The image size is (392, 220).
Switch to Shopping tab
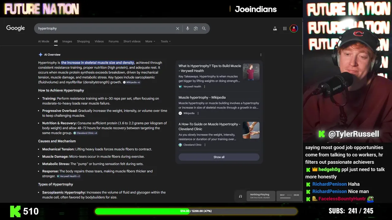pos(83,41)
